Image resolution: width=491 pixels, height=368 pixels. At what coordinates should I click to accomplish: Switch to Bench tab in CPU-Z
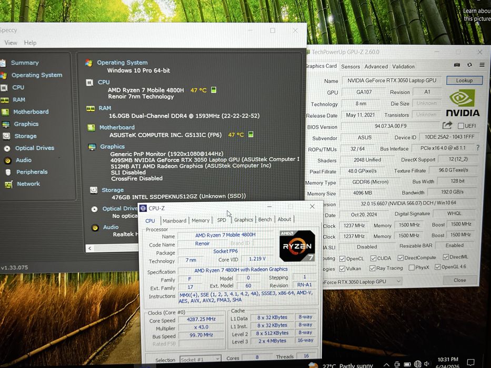[265, 219]
